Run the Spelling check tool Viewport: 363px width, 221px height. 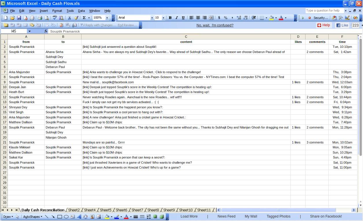click(x=55, y=18)
